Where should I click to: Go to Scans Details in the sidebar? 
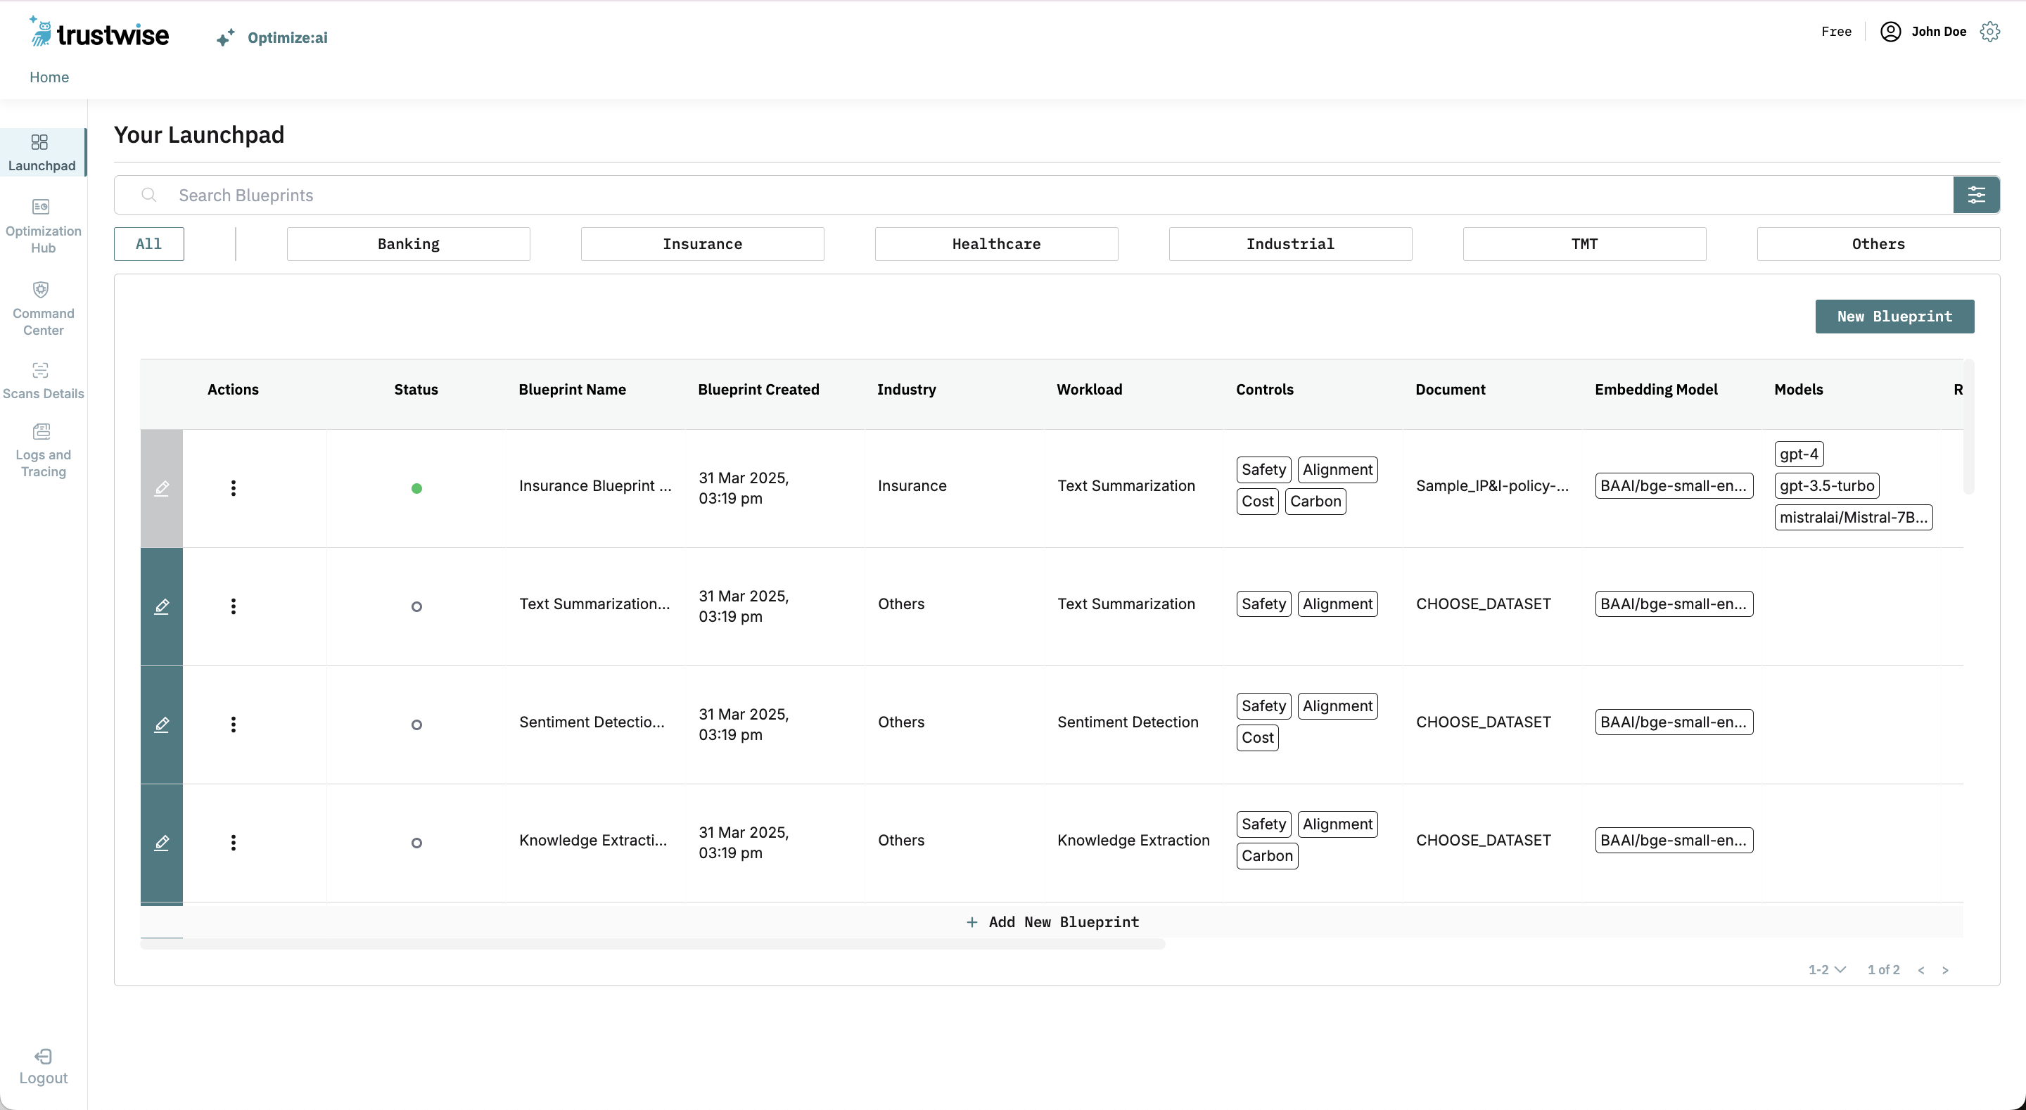[41, 371]
